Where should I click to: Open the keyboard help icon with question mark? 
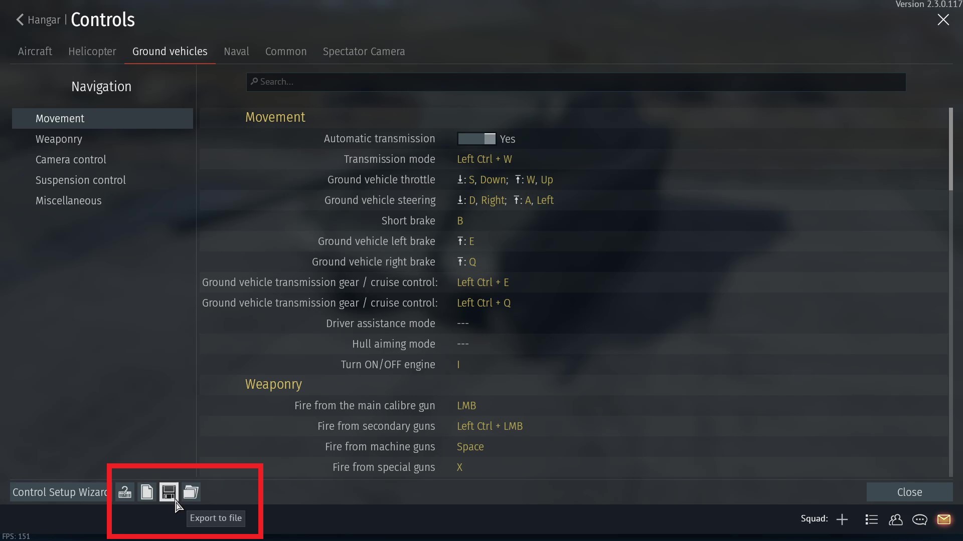tap(125, 492)
